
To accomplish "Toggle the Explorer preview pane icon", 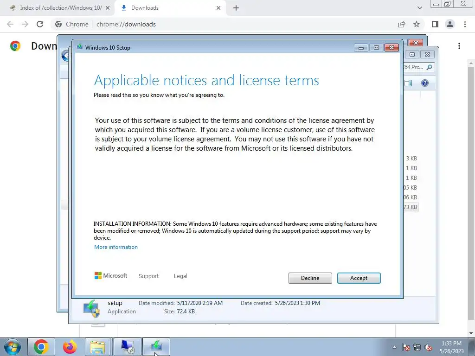I will pos(408,83).
